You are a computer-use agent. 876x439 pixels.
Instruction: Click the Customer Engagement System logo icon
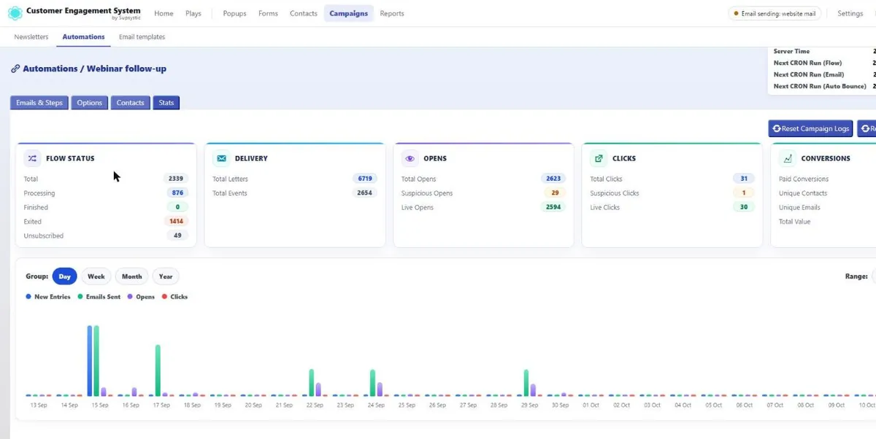point(15,13)
